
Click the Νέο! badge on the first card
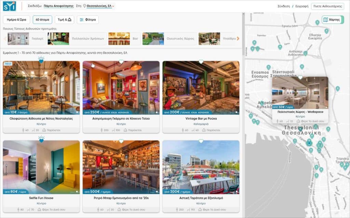[8, 64]
